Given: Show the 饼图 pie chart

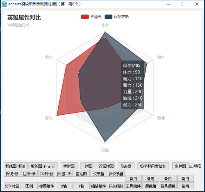Looking at the screenshot, I should 89,166.
